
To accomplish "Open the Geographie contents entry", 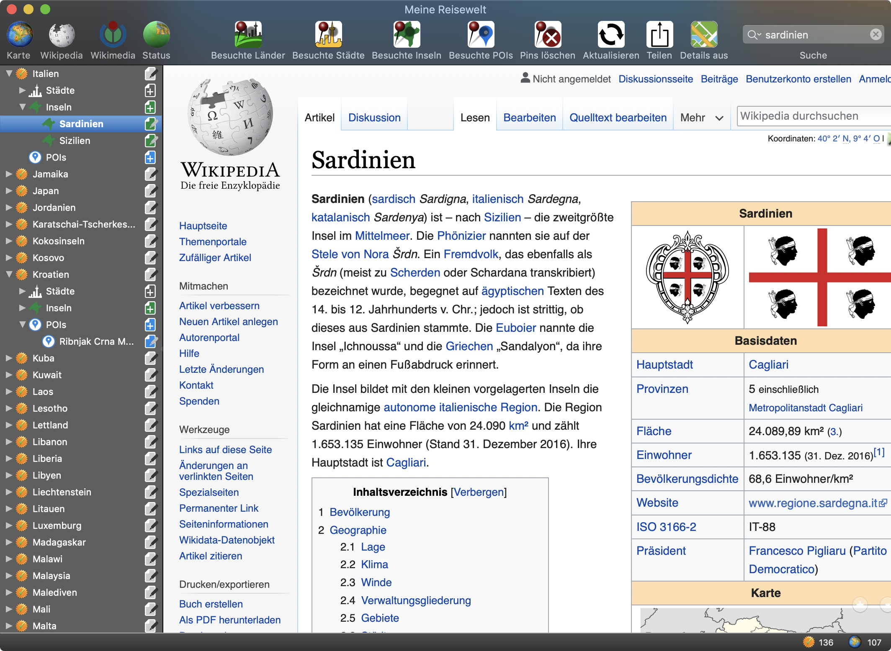I will (358, 530).
